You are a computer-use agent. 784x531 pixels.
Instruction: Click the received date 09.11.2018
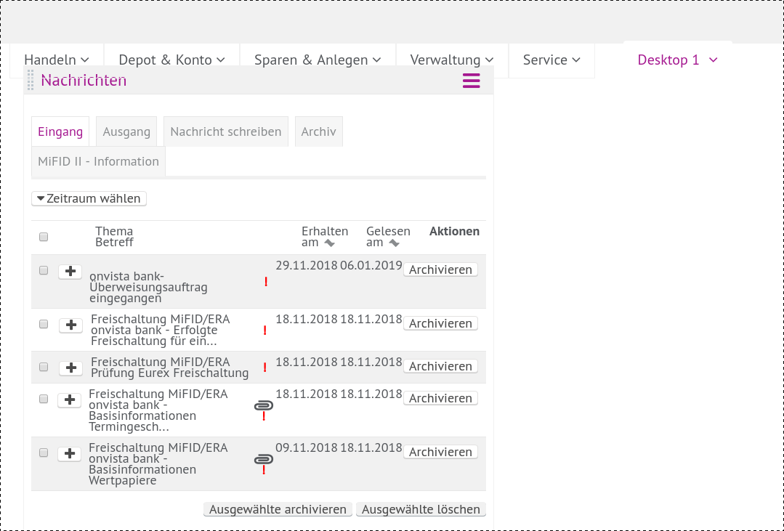(307, 447)
